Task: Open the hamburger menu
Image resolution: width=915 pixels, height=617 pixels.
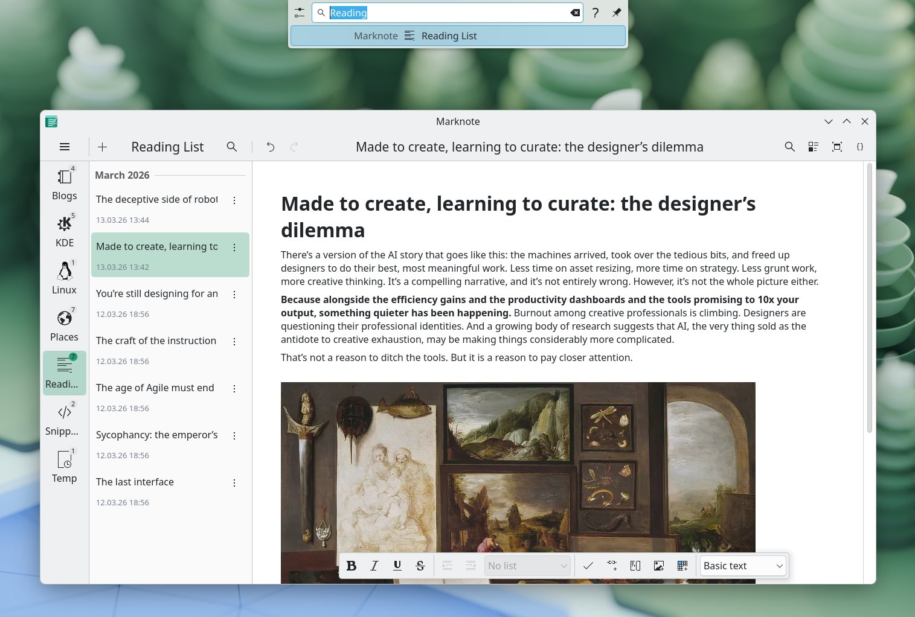Action: [65, 147]
